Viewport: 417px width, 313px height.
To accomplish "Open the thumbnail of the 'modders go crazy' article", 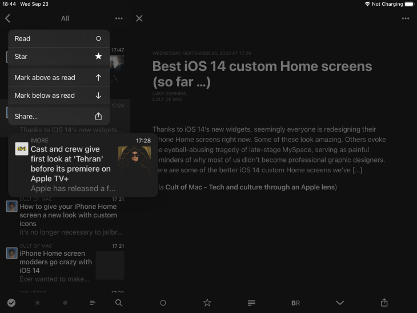I will click(x=110, y=265).
